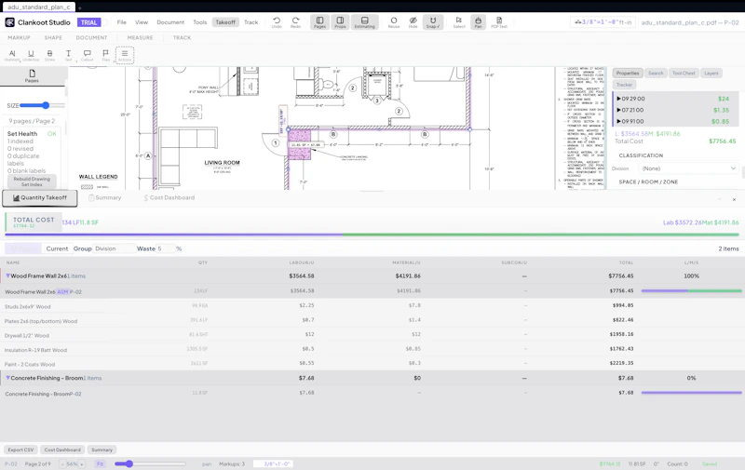Toggle the Snap magnet button
The width and height of the screenshot is (745, 470).
(x=433, y=21)
